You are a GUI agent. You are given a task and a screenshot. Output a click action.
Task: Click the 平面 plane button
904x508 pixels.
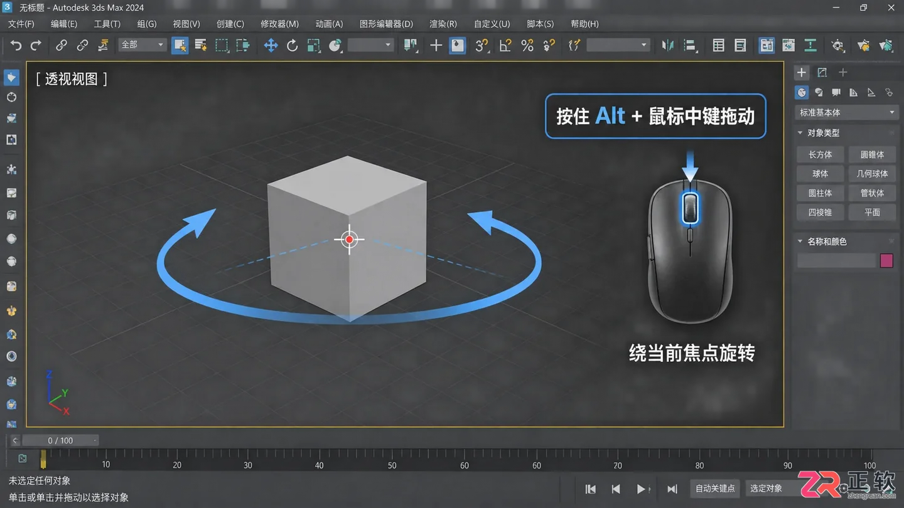pos(872,212)
